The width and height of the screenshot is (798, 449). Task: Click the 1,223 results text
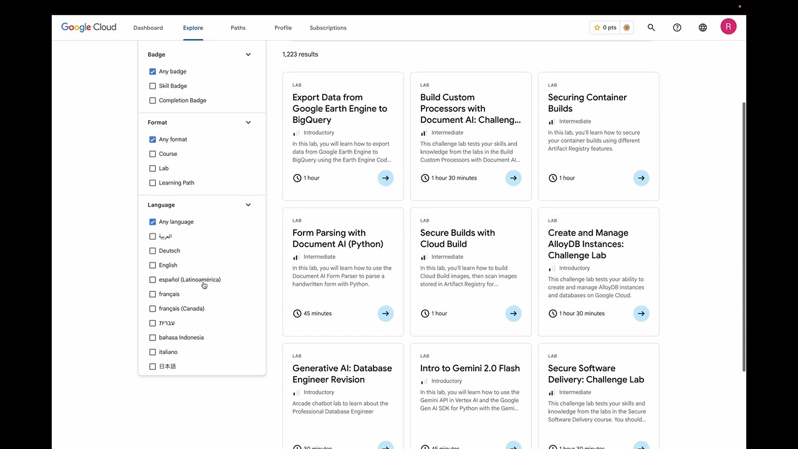point(300,54)
